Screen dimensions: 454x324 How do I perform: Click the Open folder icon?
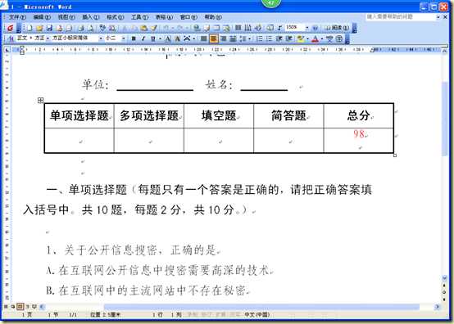(x=39, y=28)
